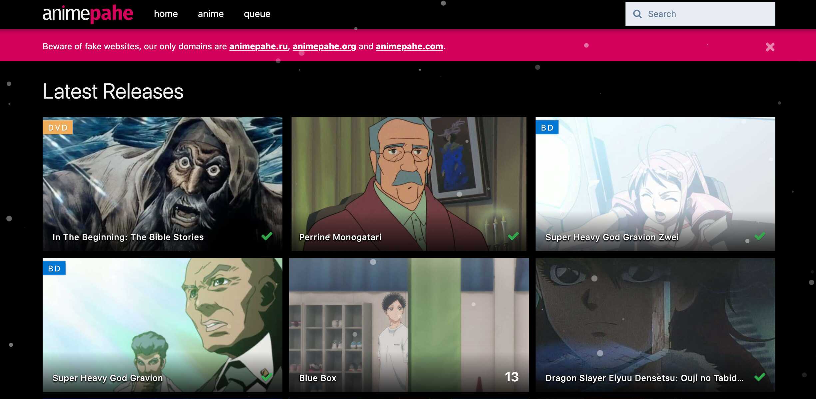Image resolution: width=816 pixels, height=399 pixels.
Task: Open the Perrine Monogatari title
Action: 340,237
